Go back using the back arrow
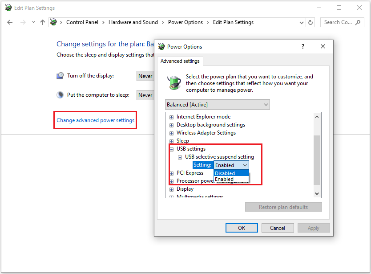This screenshot has height=274, width=371. coord(10,22)
